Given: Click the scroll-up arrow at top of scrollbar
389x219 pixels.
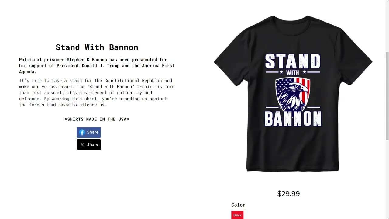Looking at the screenshot, I should pyautogui.click(x=387, y=2).
